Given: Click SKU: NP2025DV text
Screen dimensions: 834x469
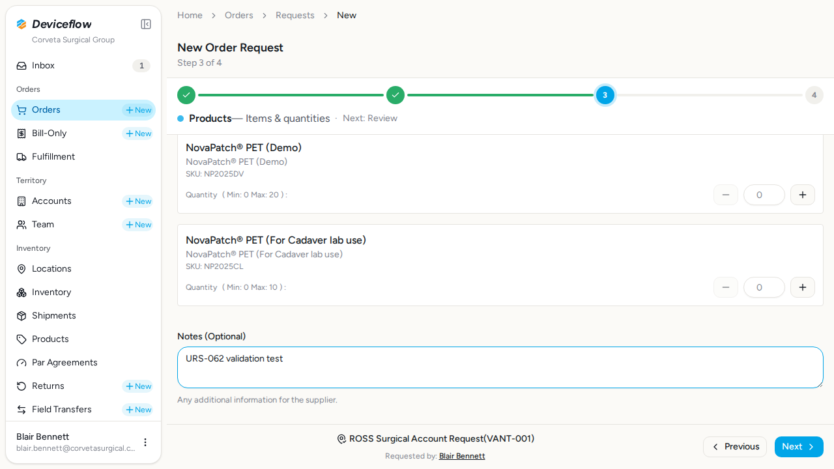Looking at the screenshot, I should [215, 174].
